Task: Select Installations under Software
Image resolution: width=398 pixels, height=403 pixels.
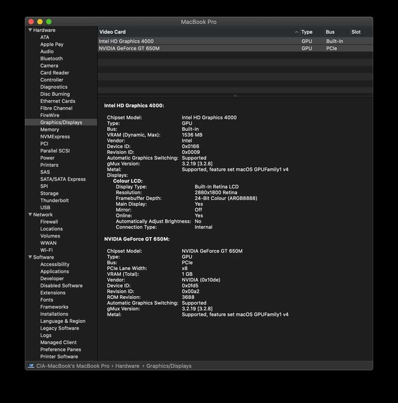Action: (x=54, y=314)
